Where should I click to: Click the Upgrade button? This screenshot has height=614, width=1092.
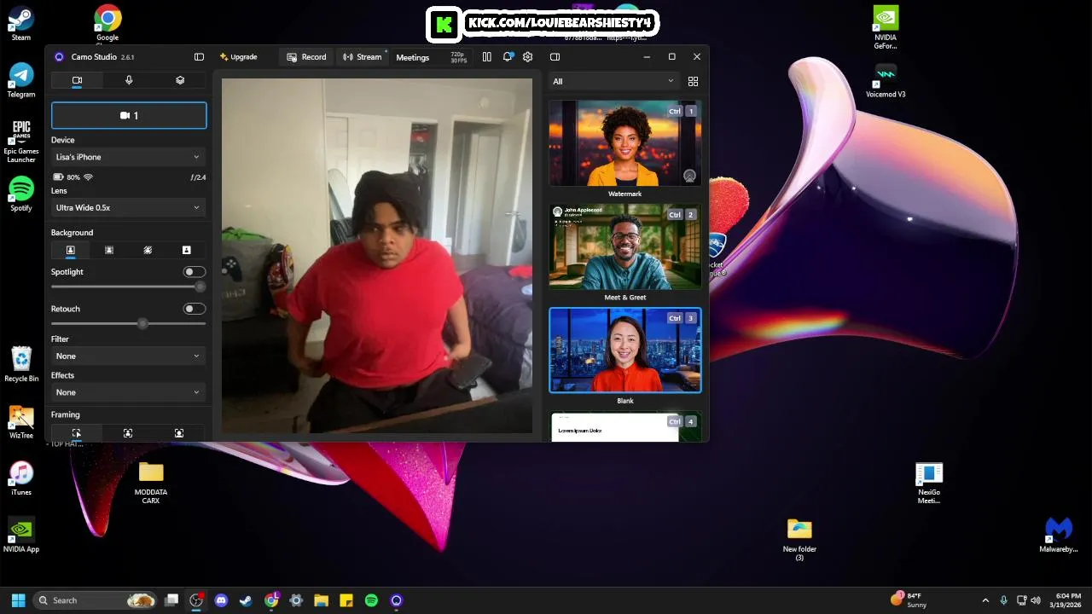[238, 57]
